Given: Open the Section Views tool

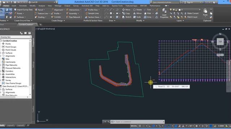Looking at the screenshot, I should 93,17.
